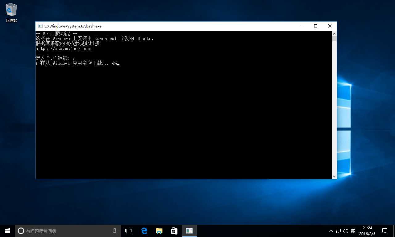Click the 键入 "y" 继续 prompt line
395x237 pixels.
coord(55,58)
